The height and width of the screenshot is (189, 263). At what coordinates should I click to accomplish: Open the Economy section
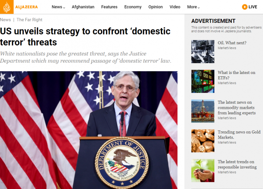(133, 7)
